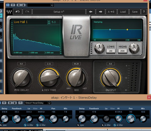The width and height of the screenshot is (151, 131).
Task: Enable Write automation (W) in IR-Live window
Action: click(23, 5)
